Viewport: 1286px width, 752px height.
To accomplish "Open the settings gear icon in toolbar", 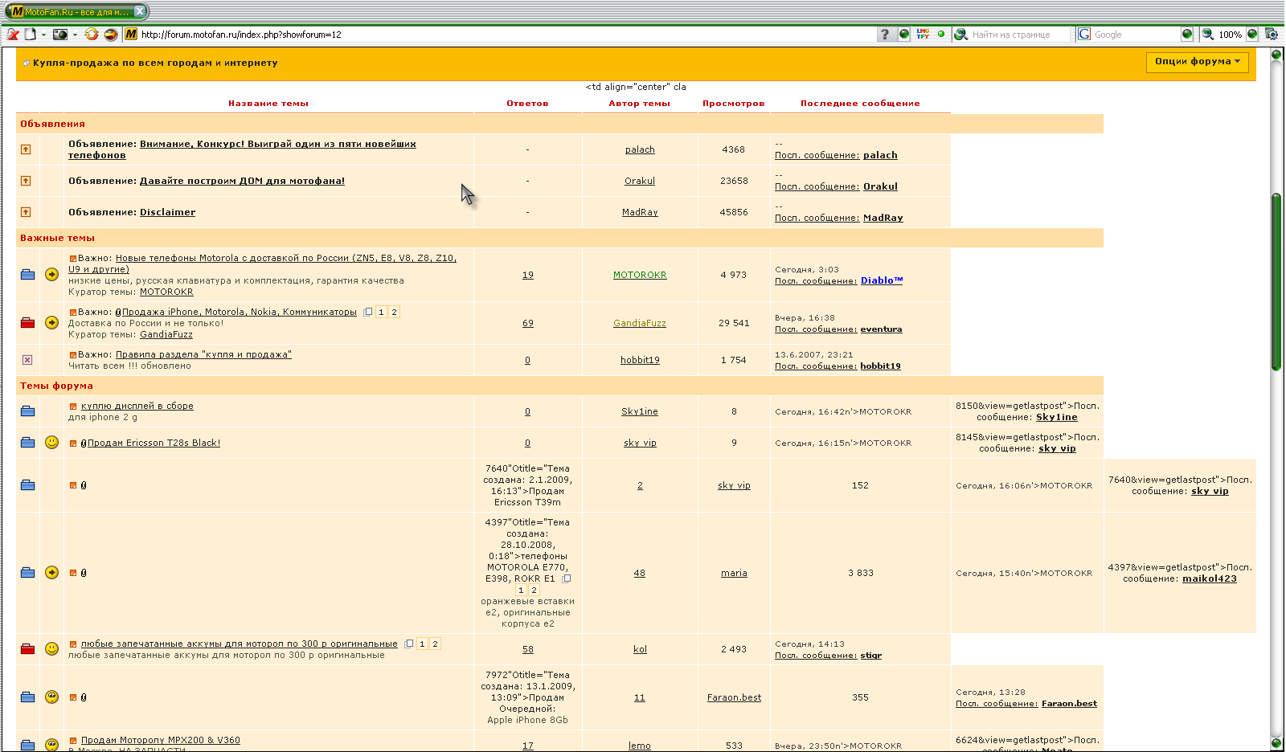I will (1272, 34).
